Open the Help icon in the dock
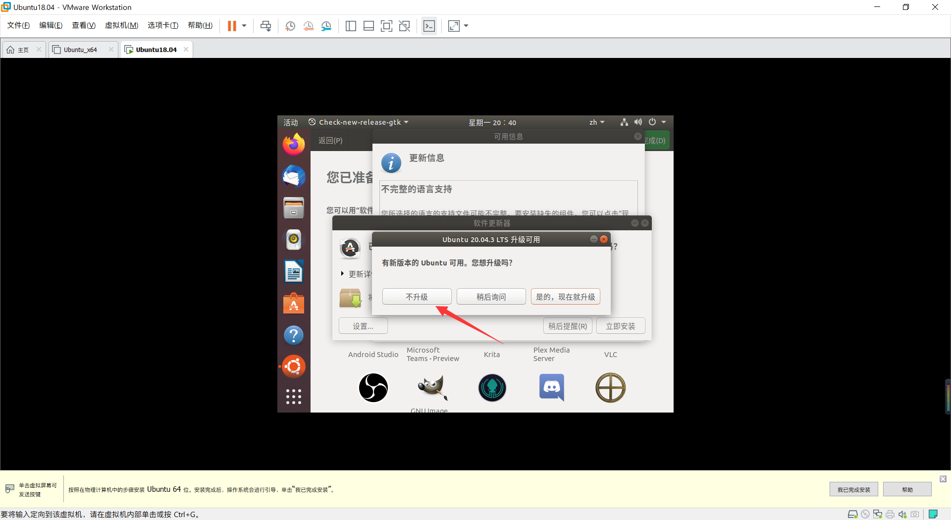The height and width of the screenshot is (520, 951). (294, 335)
